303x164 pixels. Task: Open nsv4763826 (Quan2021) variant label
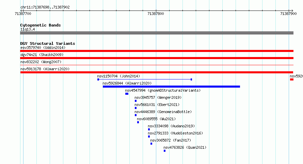[185, 147]
